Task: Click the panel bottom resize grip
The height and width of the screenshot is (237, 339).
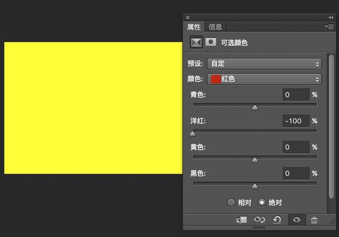Action: [x=259, y=227]
